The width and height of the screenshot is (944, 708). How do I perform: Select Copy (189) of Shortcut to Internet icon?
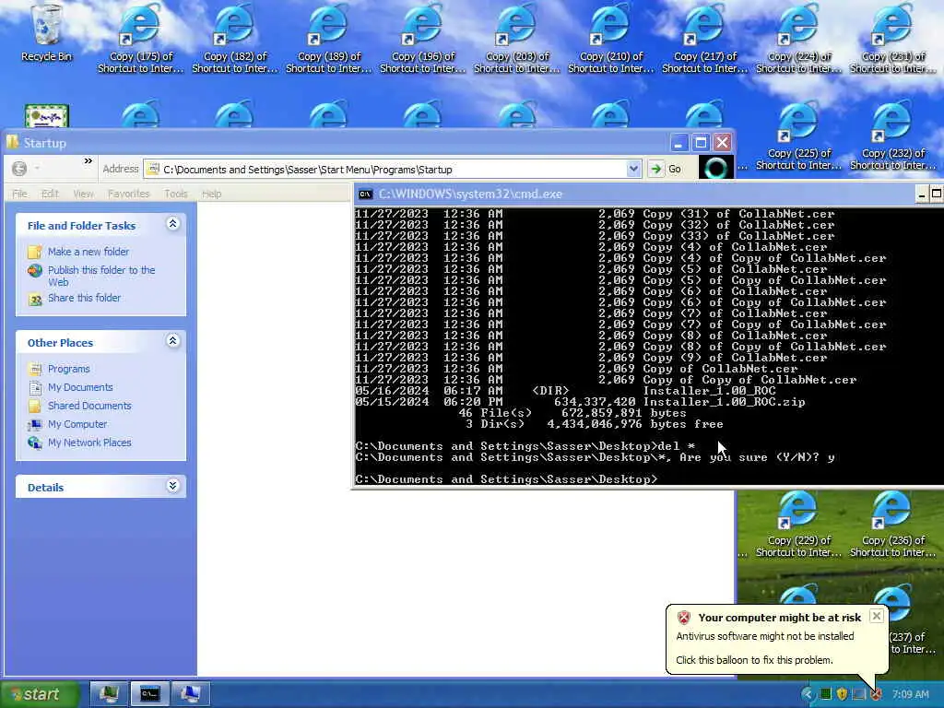tap(328, 39)
